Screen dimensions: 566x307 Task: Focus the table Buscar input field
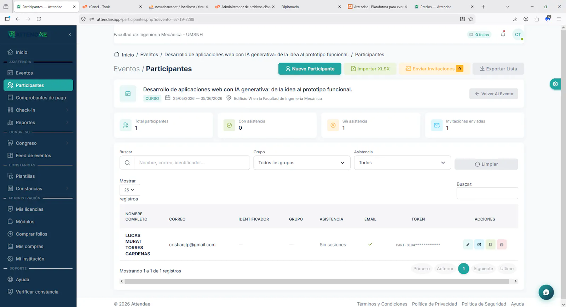(487, 193)
